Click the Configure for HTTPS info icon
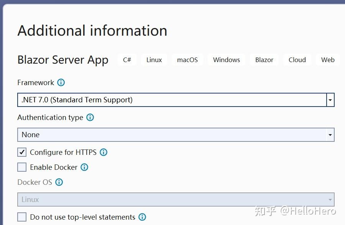345x225 pixels. (103, 152)
